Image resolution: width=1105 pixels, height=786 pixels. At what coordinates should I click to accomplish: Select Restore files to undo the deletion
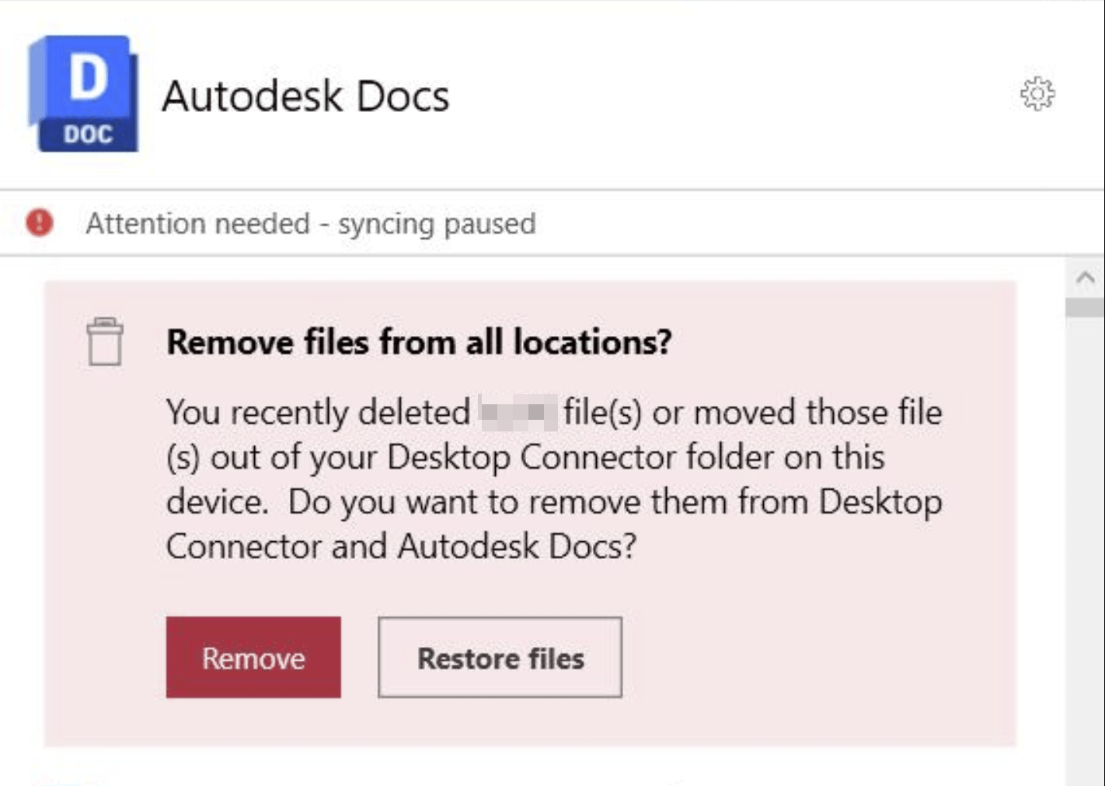tap(500, 657)
